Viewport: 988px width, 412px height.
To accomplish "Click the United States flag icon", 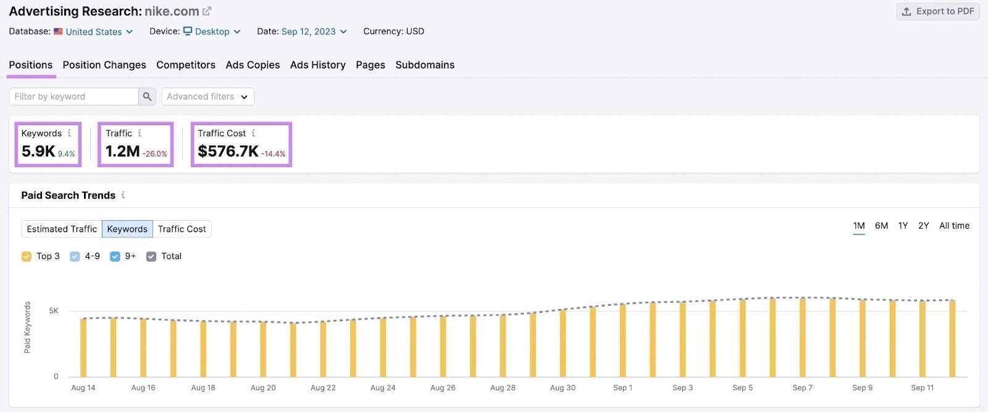I will pyautogui.click(x=58, y=31).
